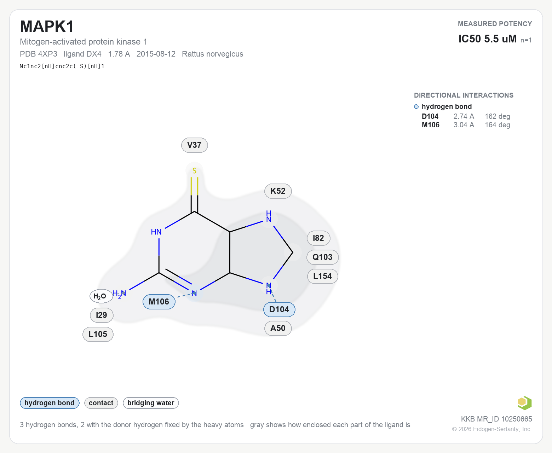Click the green hexagon logo icon
This screenshot has height=453, width=552.
pyautogui.click(x=524, y=403)
